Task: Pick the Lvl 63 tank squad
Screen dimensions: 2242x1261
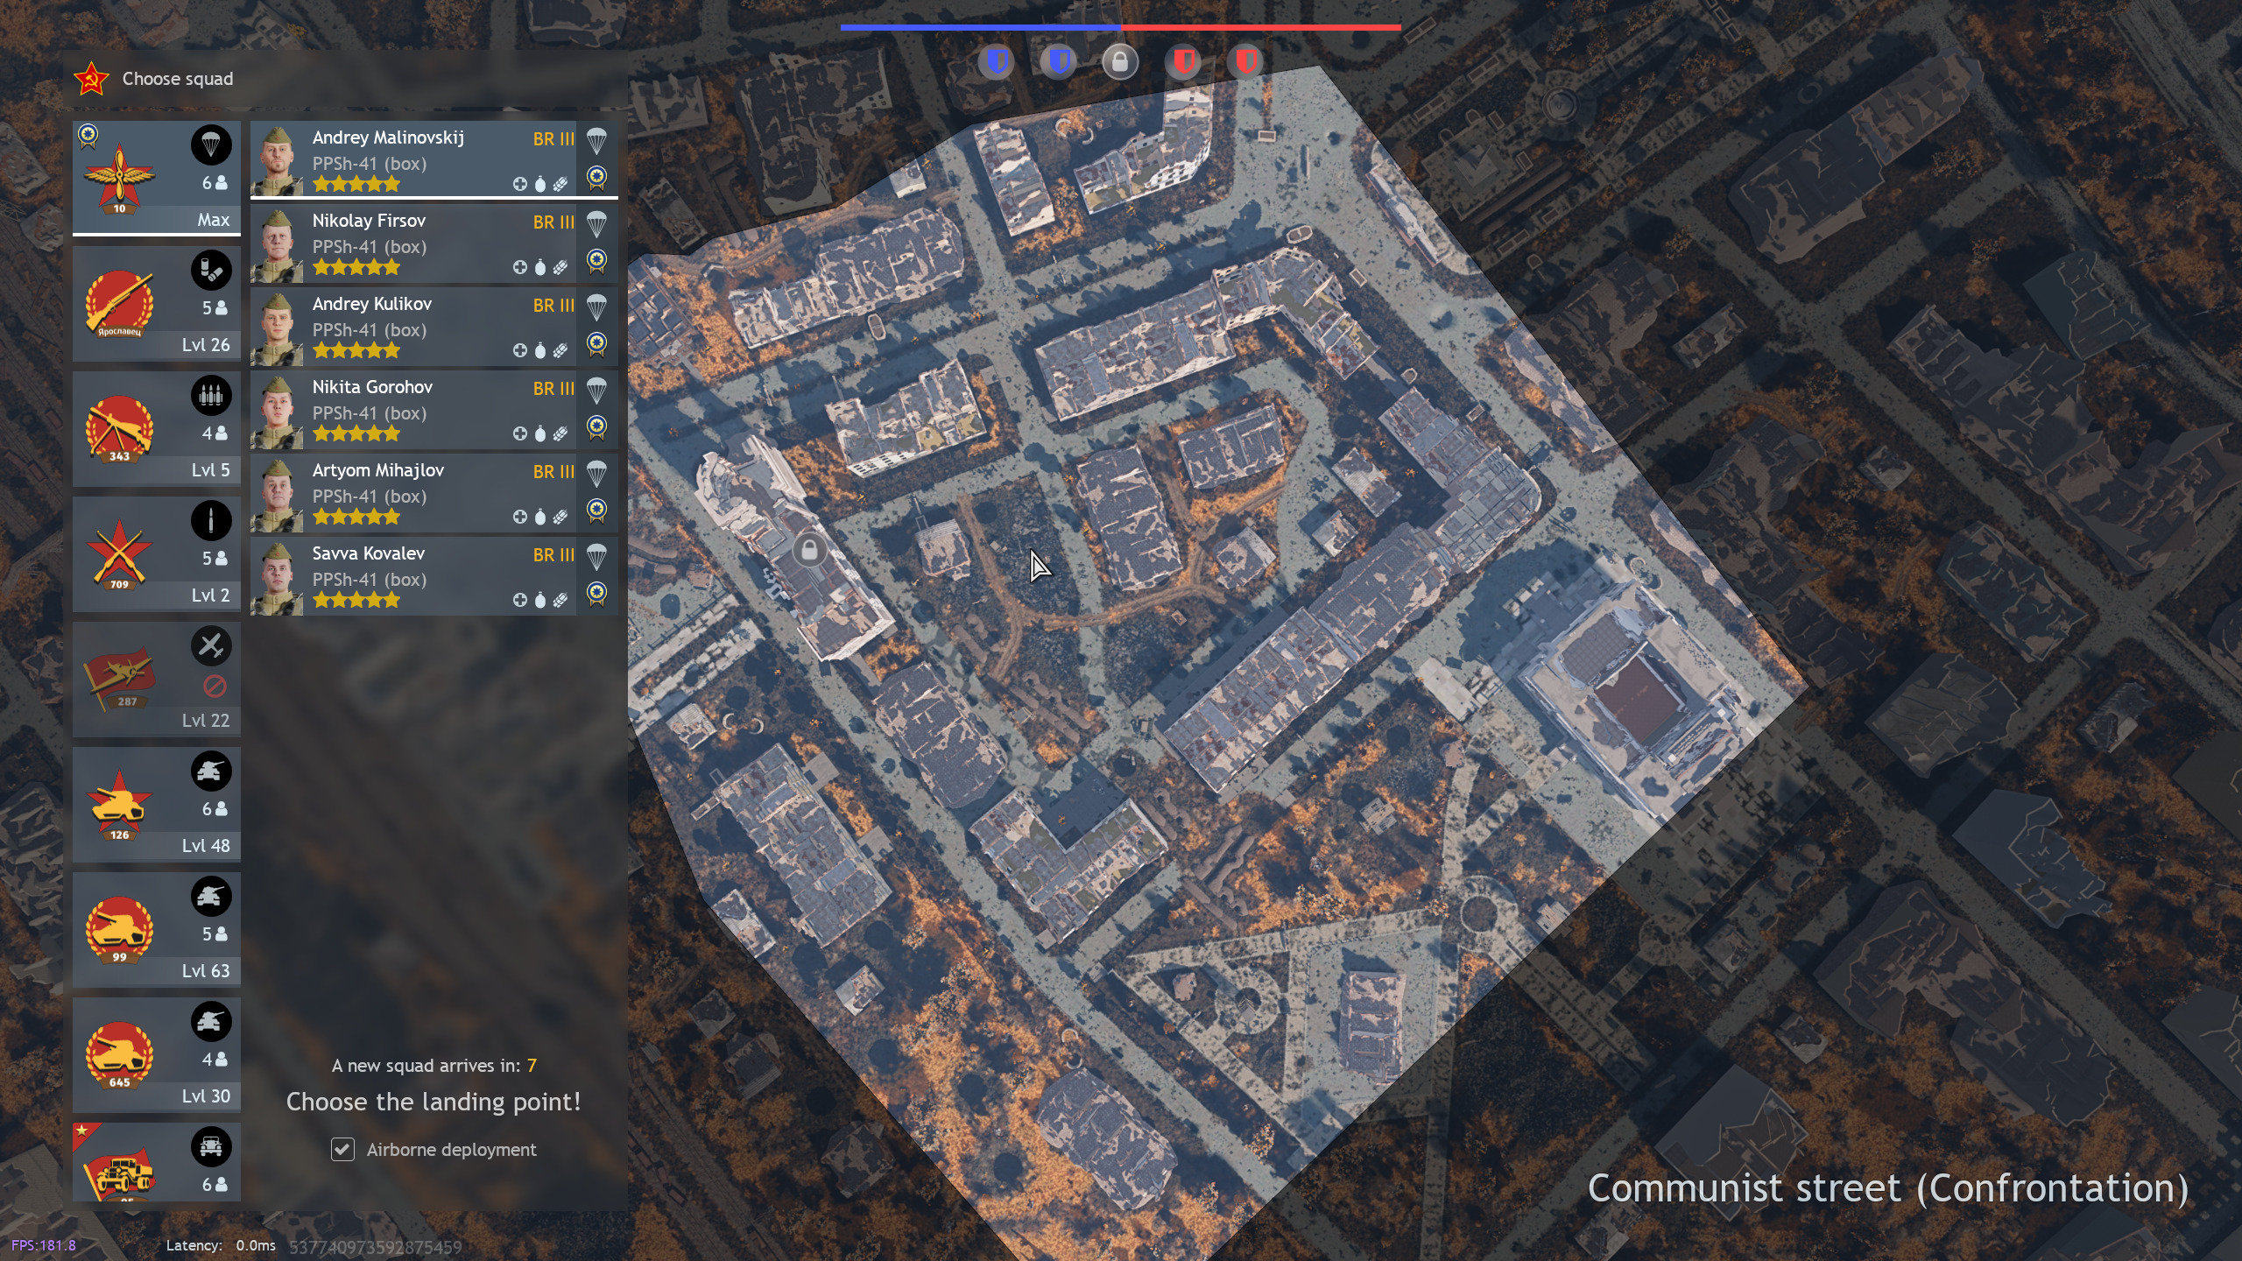Action: click(156, 930)
